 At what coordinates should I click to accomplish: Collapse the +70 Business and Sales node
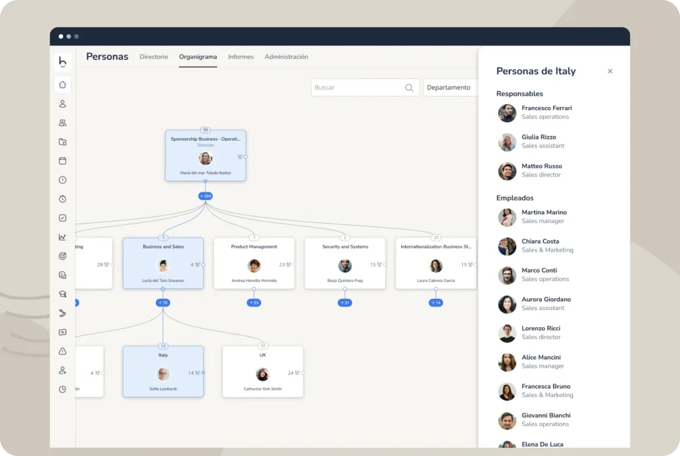pos(163,303)
